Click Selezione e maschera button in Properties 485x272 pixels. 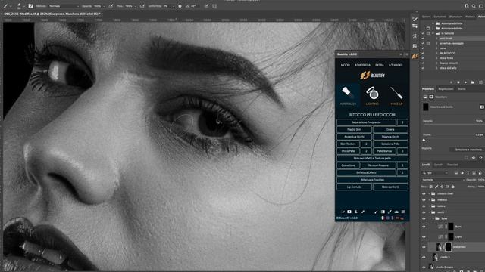click(x=467, y=150)
